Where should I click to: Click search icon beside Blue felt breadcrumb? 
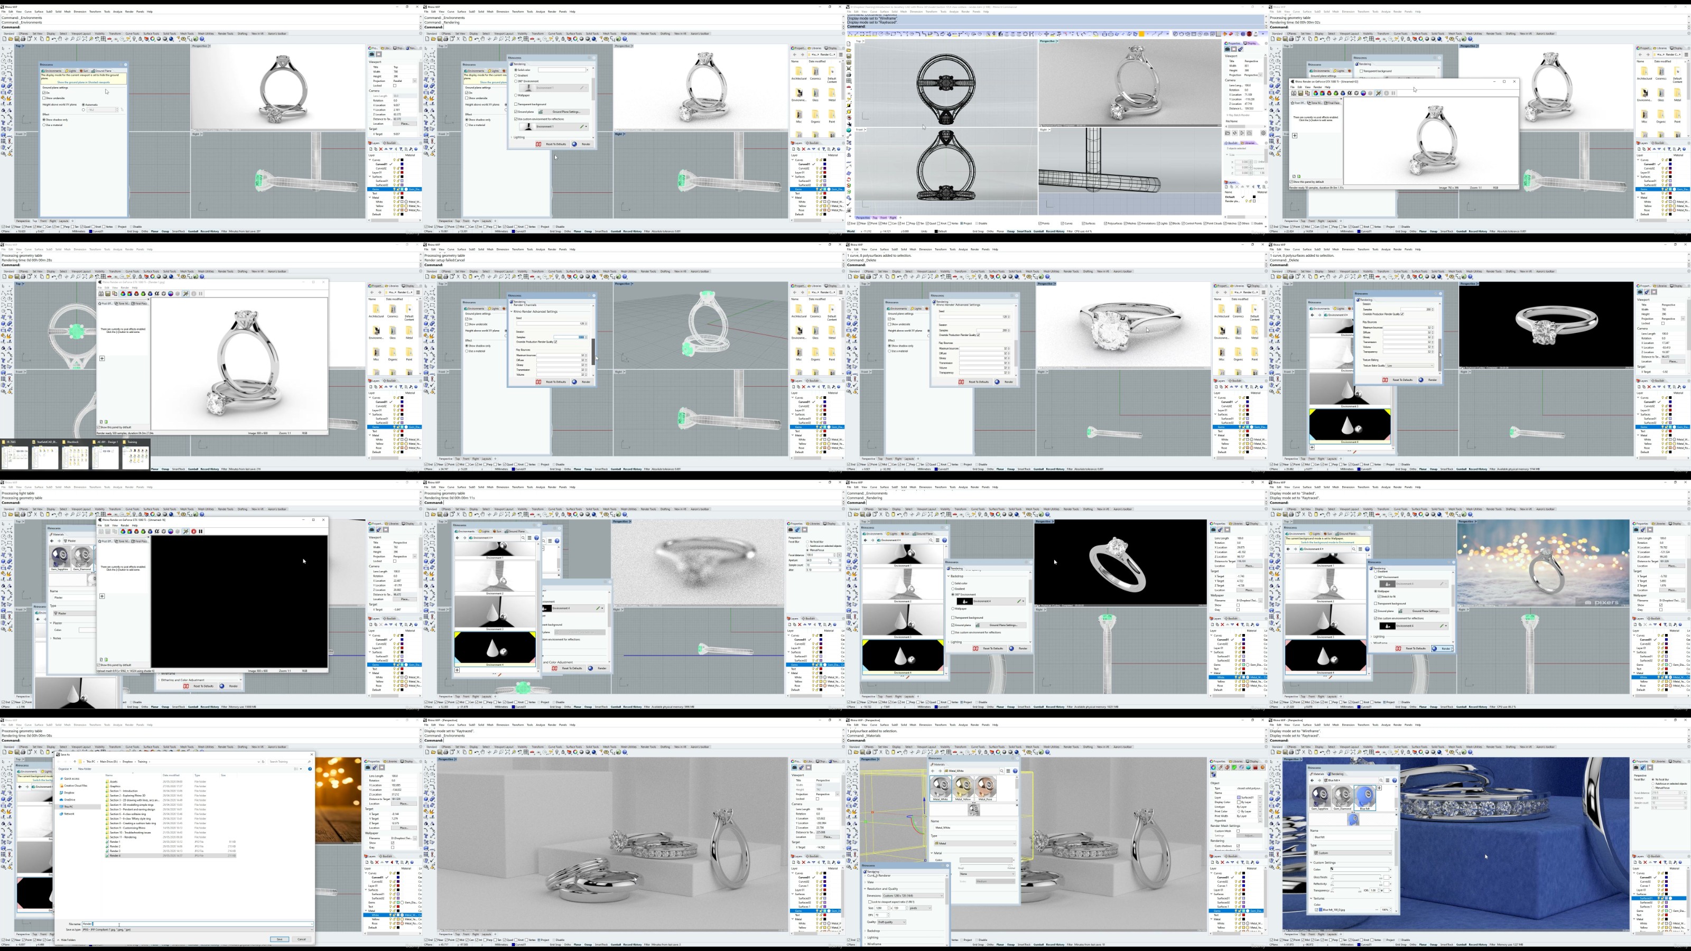[1381, 781]
